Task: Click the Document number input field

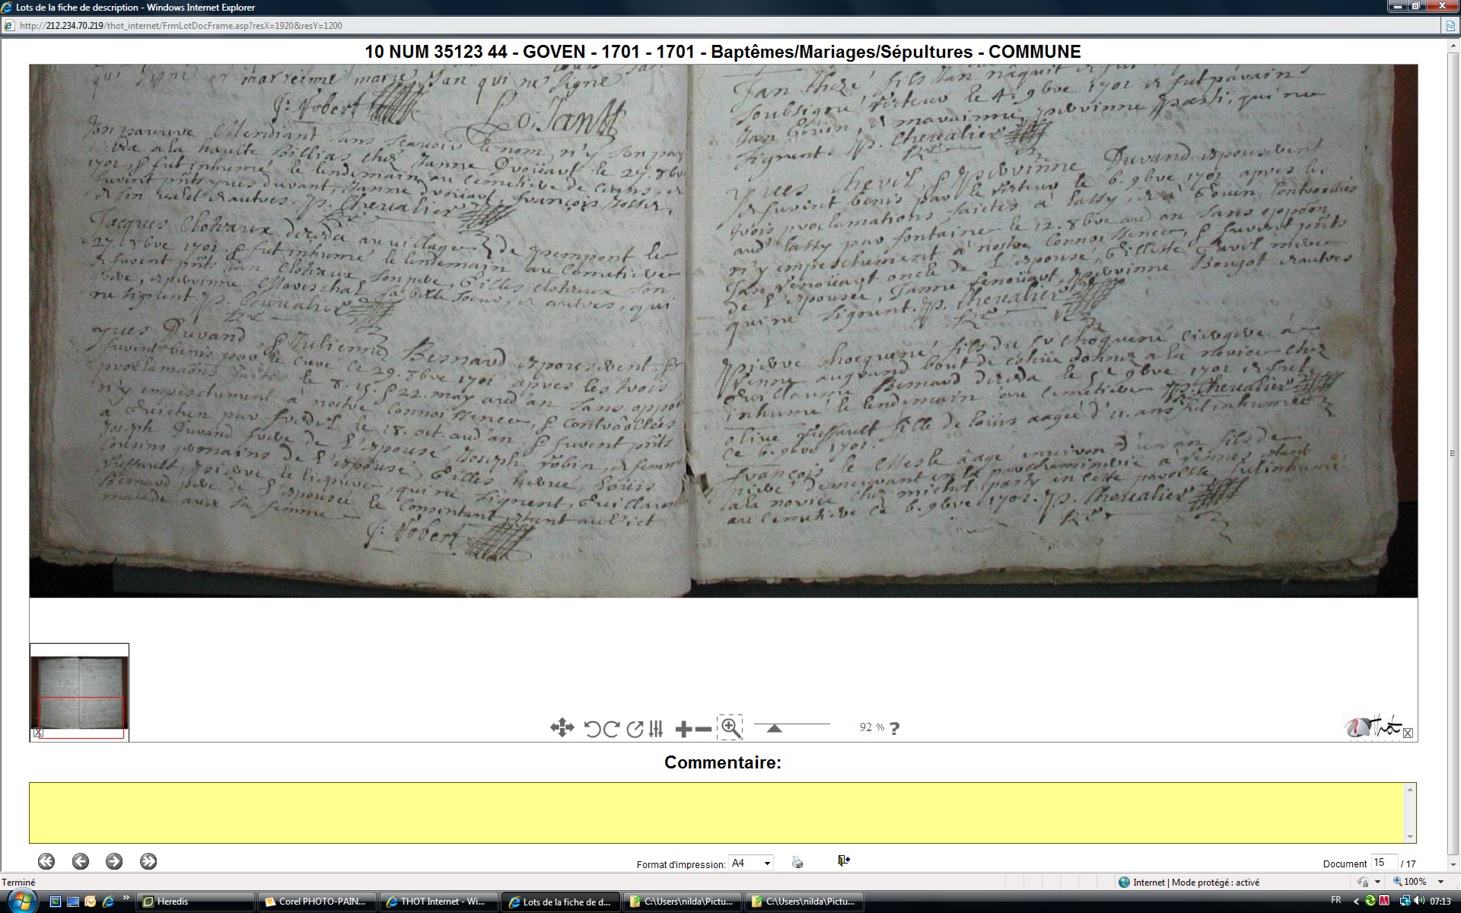Action: point(1383,862)
